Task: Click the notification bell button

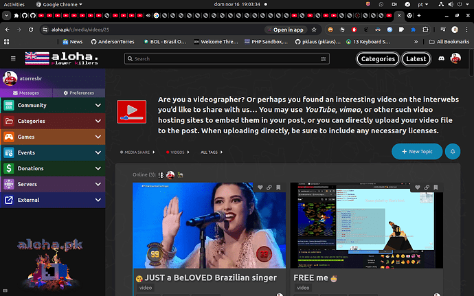Action: point(453,151)
